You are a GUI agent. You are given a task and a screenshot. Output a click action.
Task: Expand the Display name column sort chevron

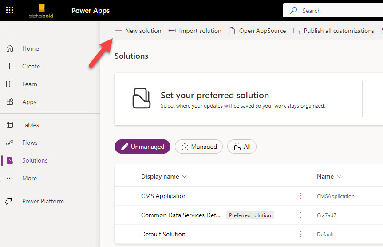point(185,176)
